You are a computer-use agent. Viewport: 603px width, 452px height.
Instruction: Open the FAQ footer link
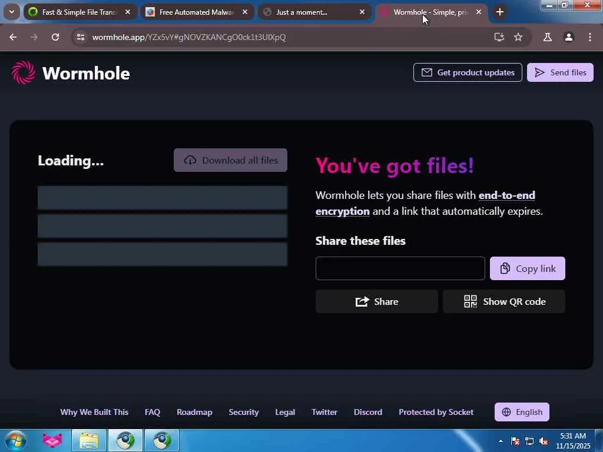[153, 412]
